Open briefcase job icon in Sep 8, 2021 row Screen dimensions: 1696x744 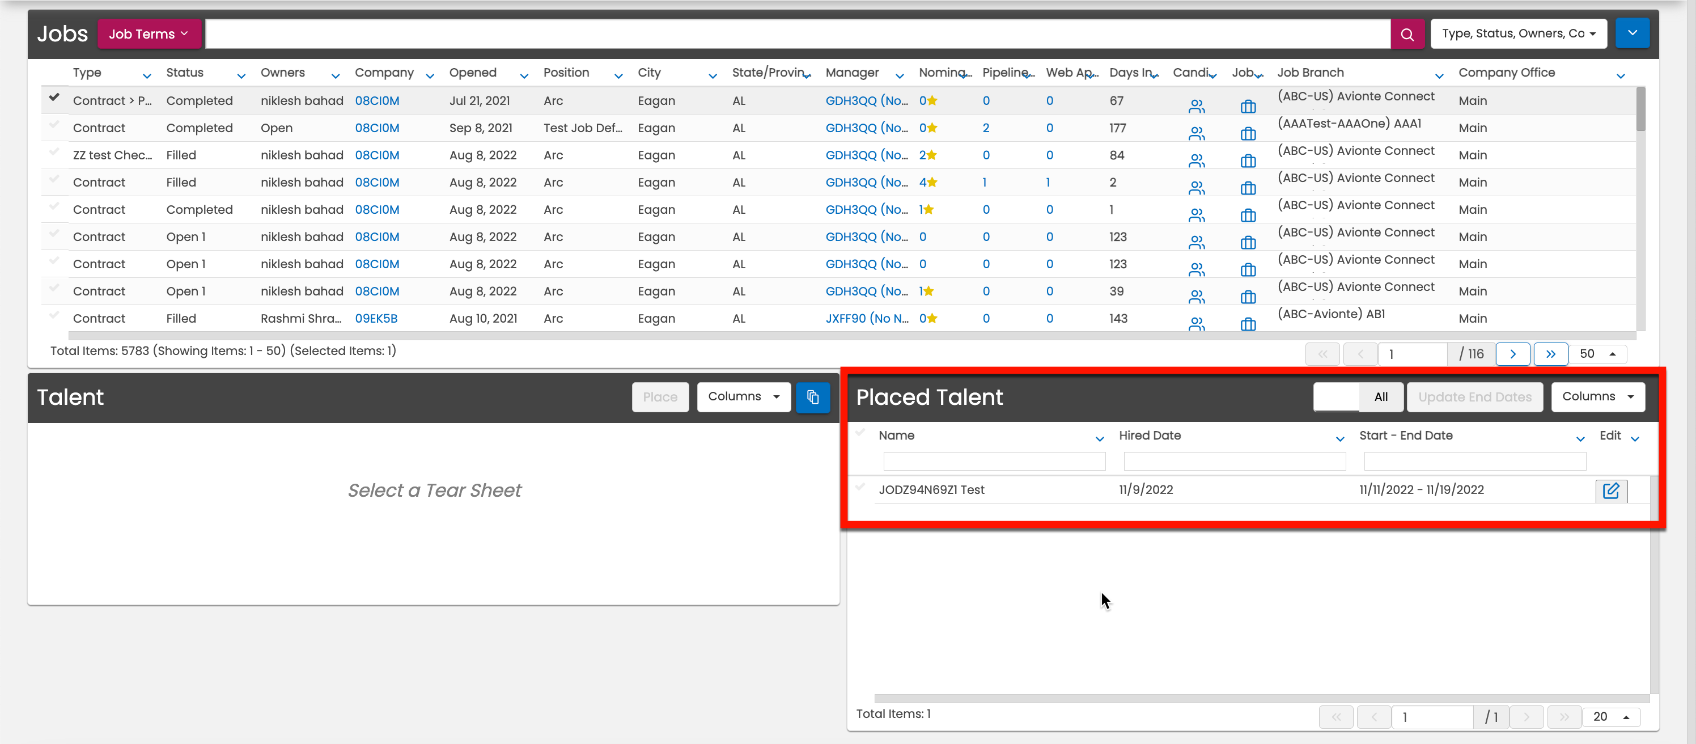(x=1248, y=134)
